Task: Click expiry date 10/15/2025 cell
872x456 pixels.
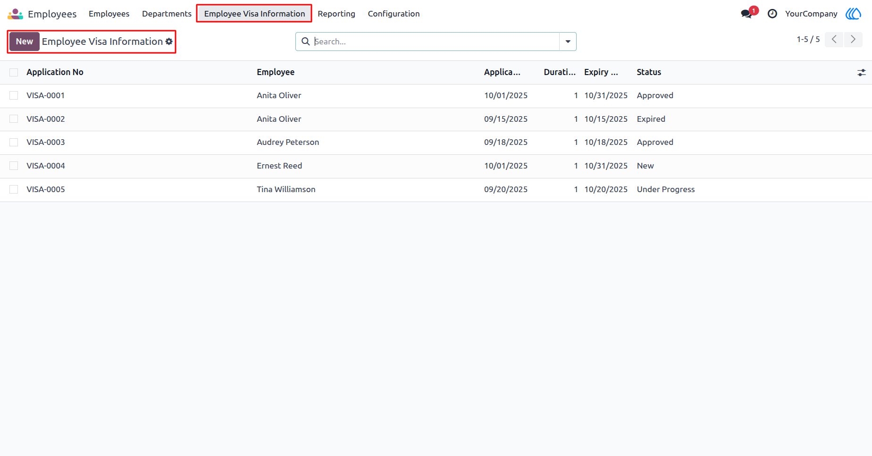Action: [606, 119]
